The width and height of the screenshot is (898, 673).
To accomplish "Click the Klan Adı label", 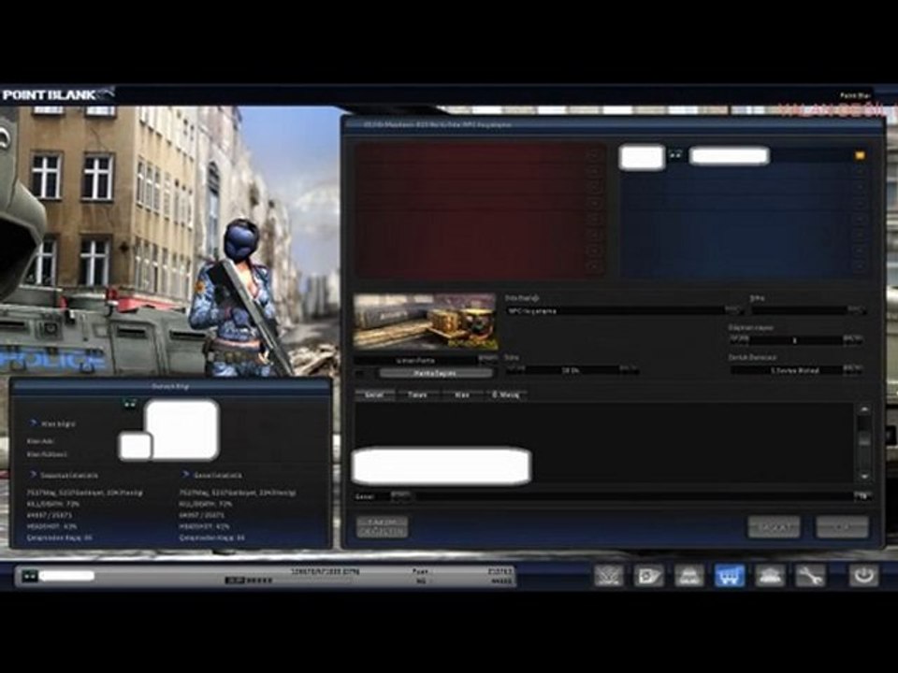I will point(40,441).
